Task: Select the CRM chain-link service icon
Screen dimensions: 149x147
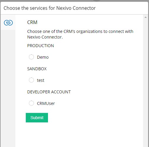Action: [8, 23]
